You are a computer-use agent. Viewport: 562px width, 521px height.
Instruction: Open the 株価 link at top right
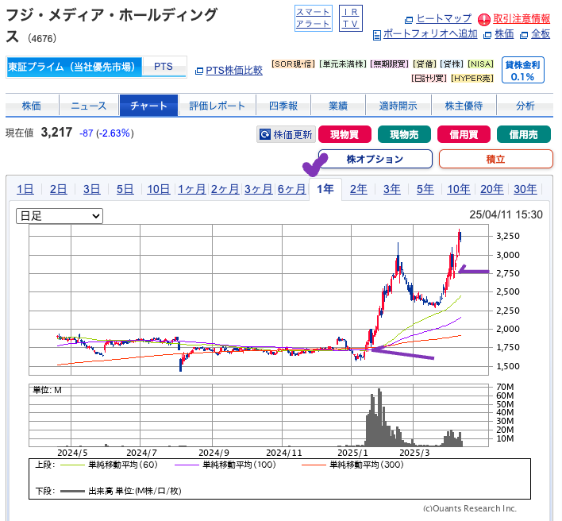pyautogui.click(x=504, y=34)
